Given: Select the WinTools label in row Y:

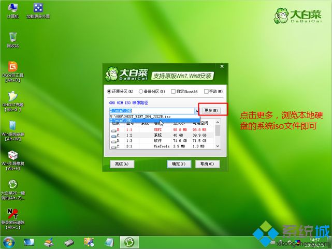Looking at the screenshot, I should 162,146.
